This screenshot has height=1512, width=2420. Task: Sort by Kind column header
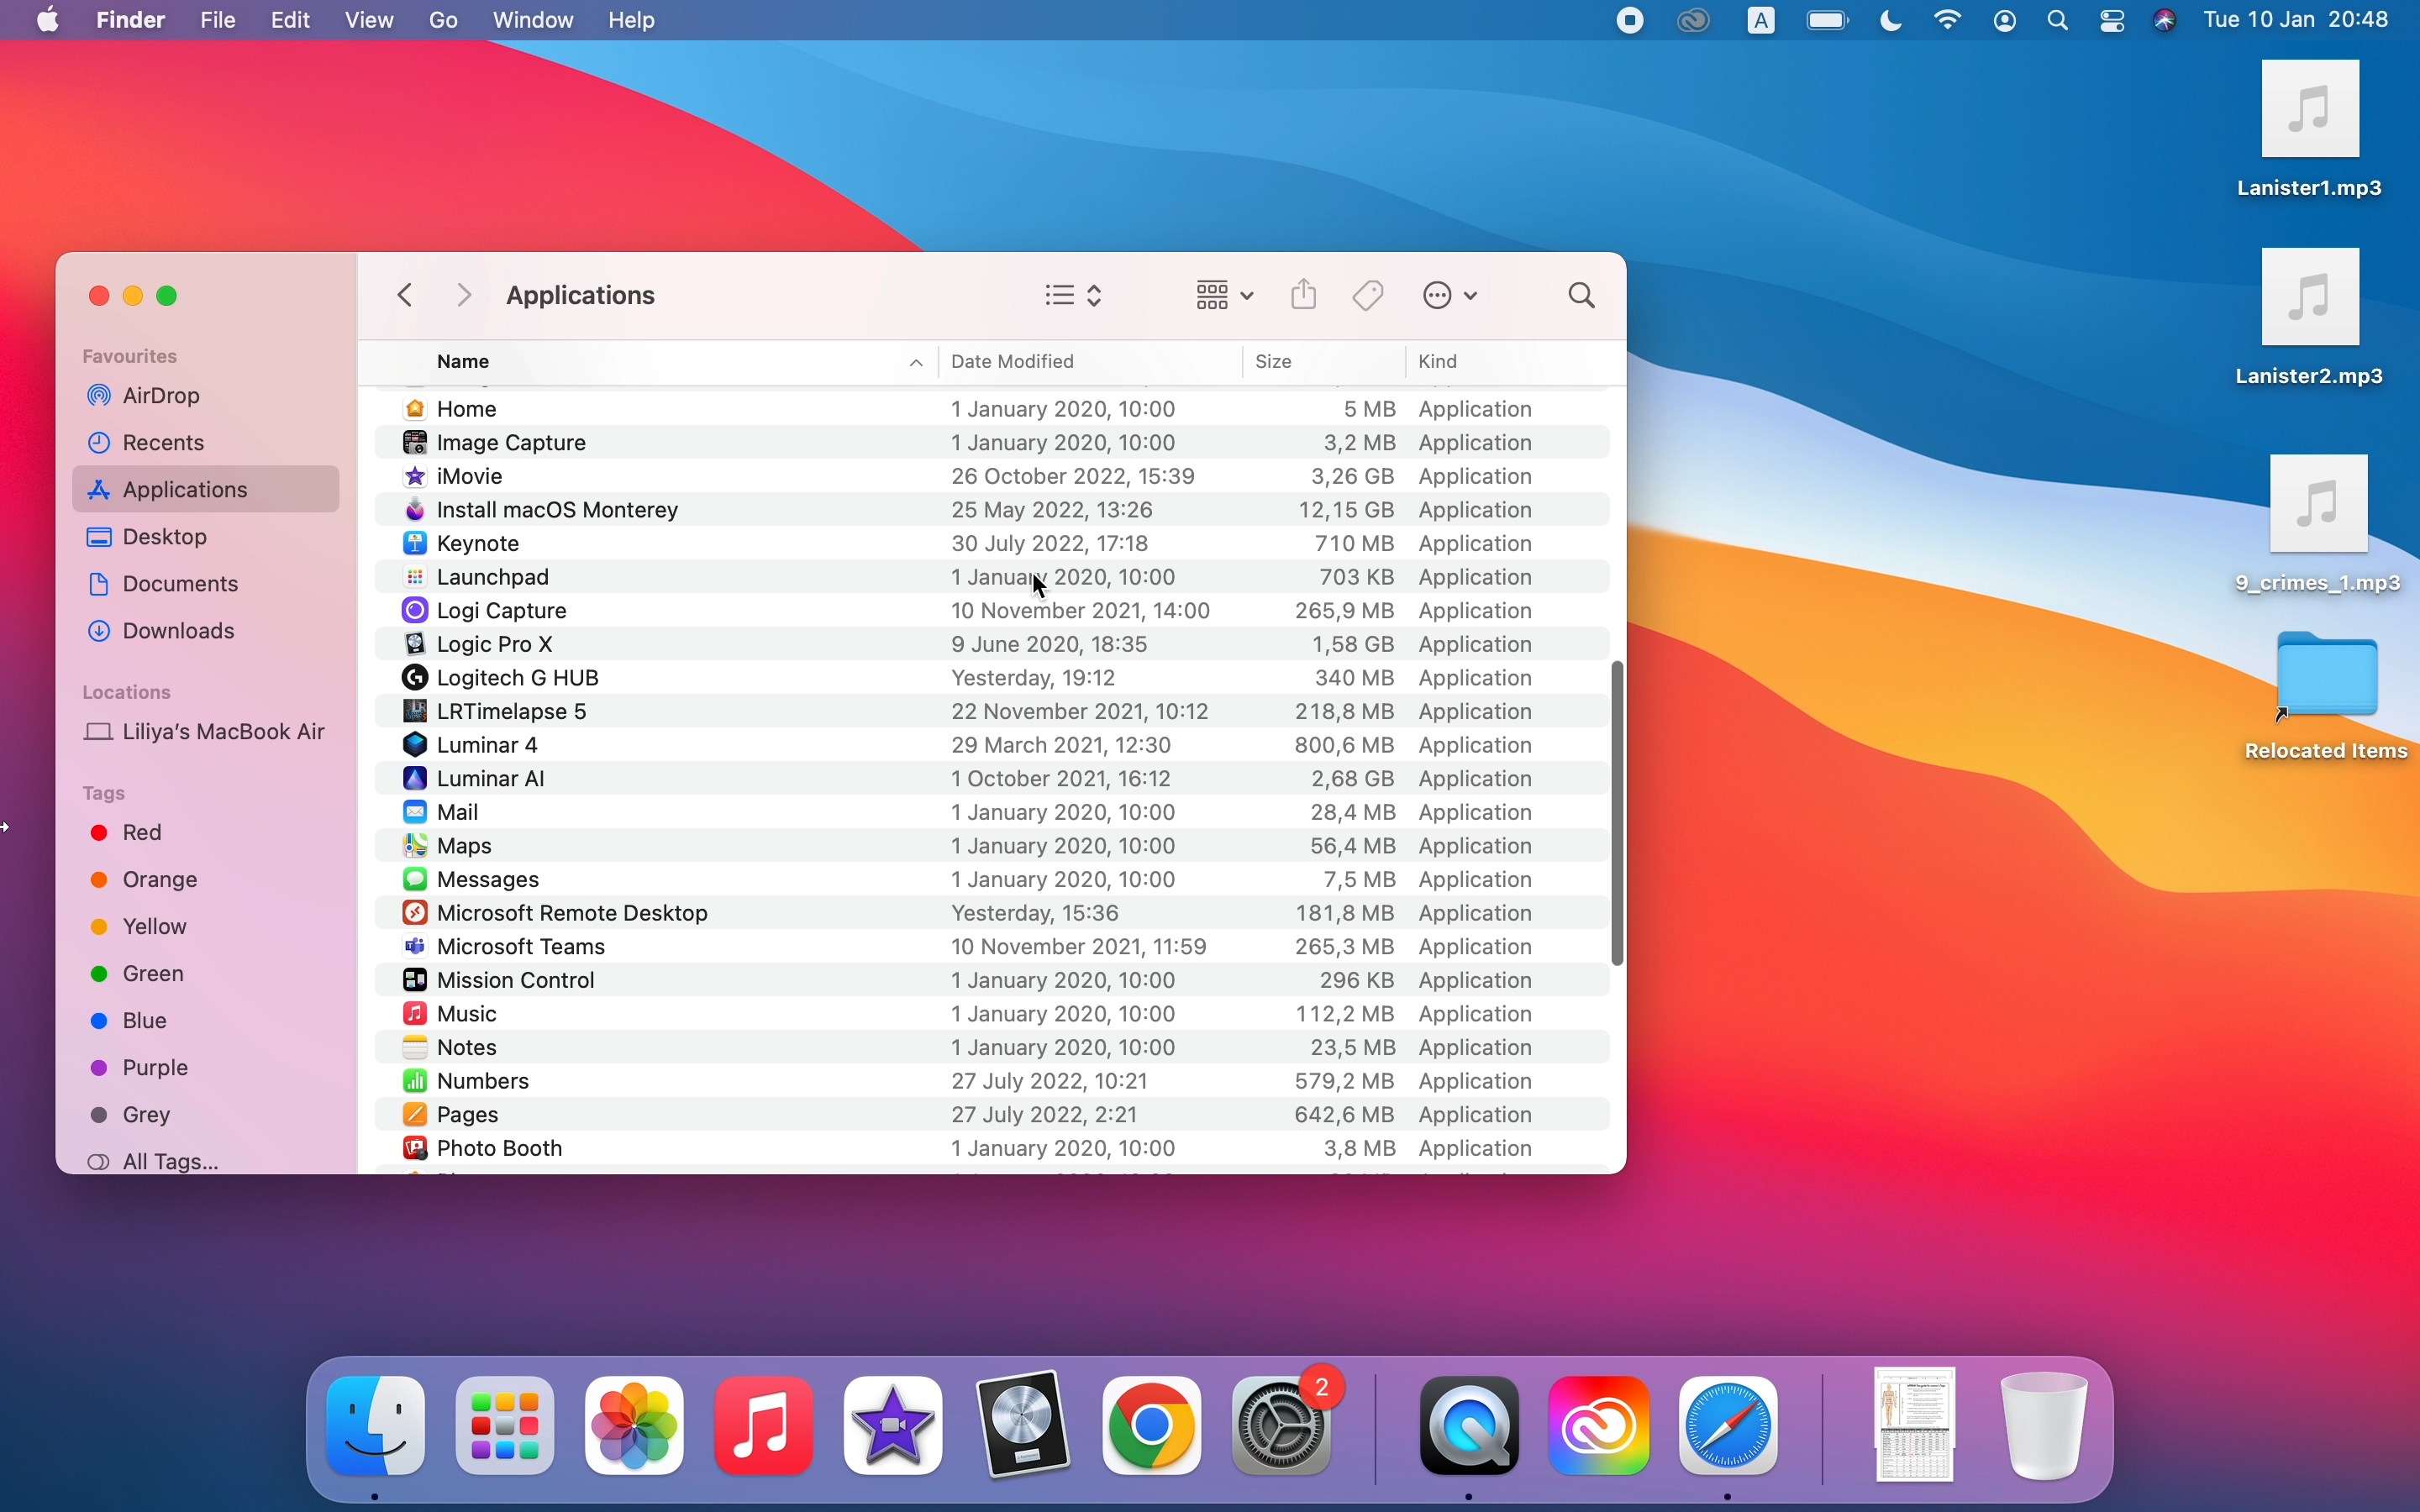click(x=1516, y=362)
